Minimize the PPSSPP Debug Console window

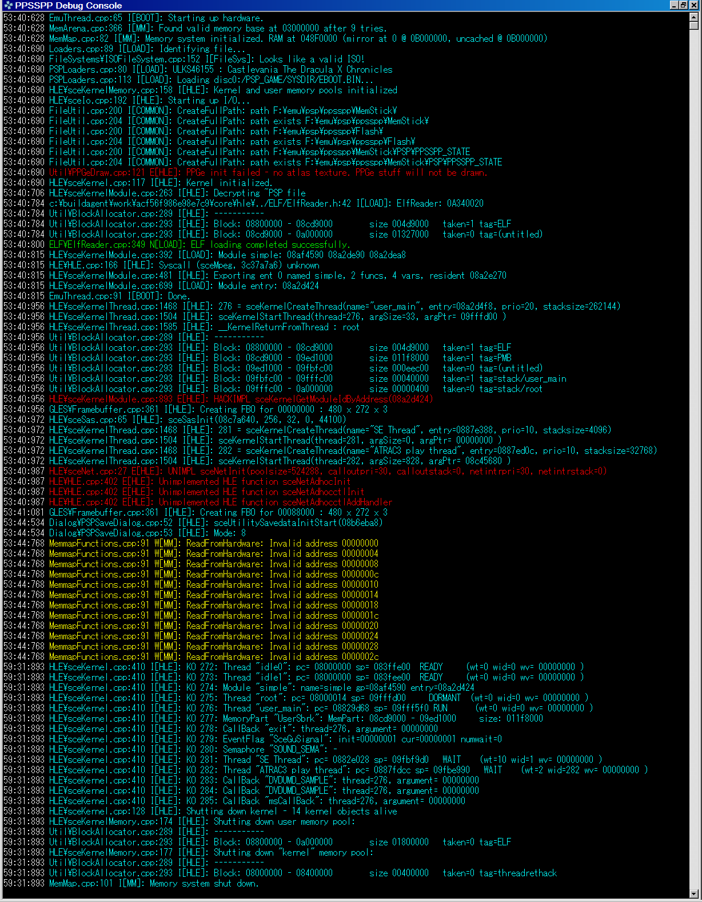click(x=674, y=5)
